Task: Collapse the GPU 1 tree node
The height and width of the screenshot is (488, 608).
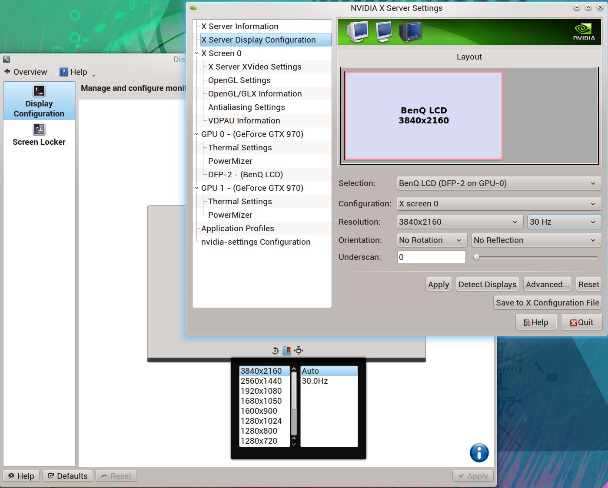Action: pos(197,188)
